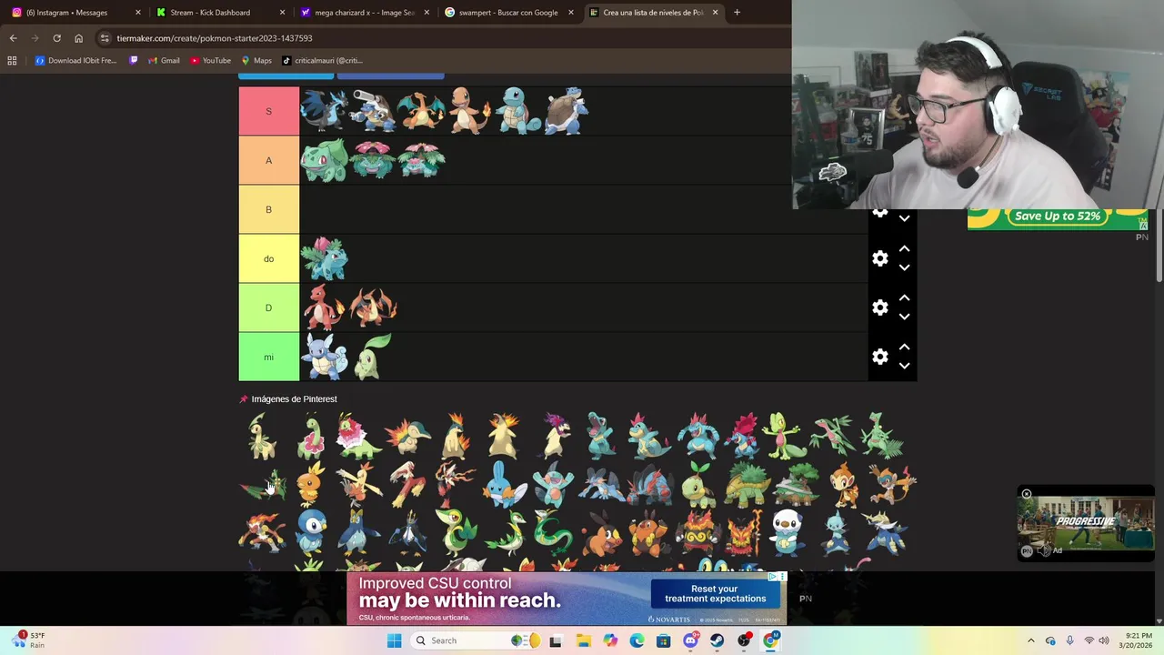Switch to swampert Google search tab
Image resolution: width=1164 pixels, height=655 pixels.
(x=507, y=13)
